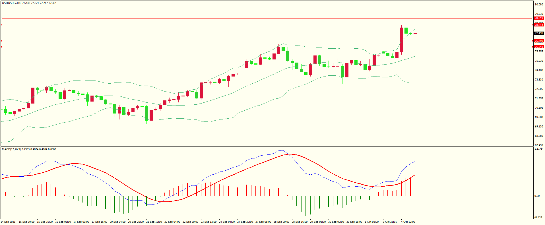Screen dimensions: 545x225
Task: Click the 79.230 price axis label
Action: click(x=539, y=14)
